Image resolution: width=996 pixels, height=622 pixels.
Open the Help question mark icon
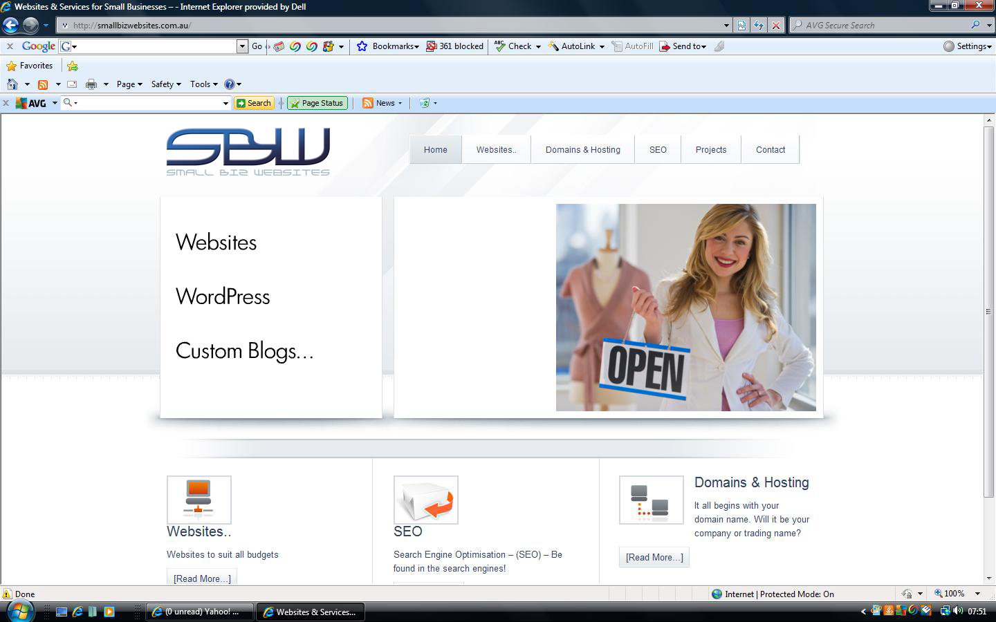coord(230,84)
